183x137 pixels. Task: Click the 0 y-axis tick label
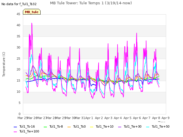19,114
